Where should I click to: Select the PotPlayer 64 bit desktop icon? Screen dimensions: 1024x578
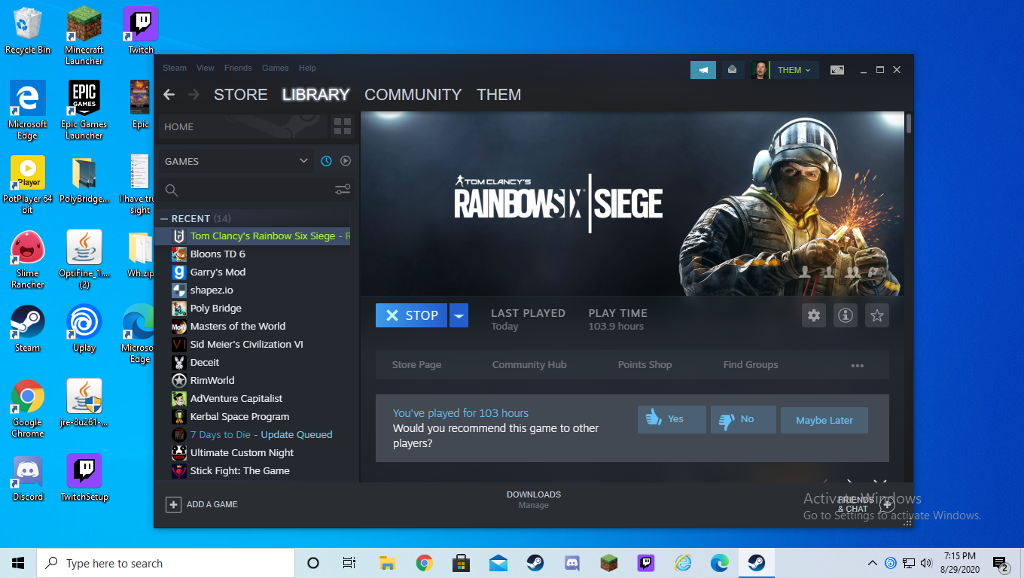(x=28, y=184)
